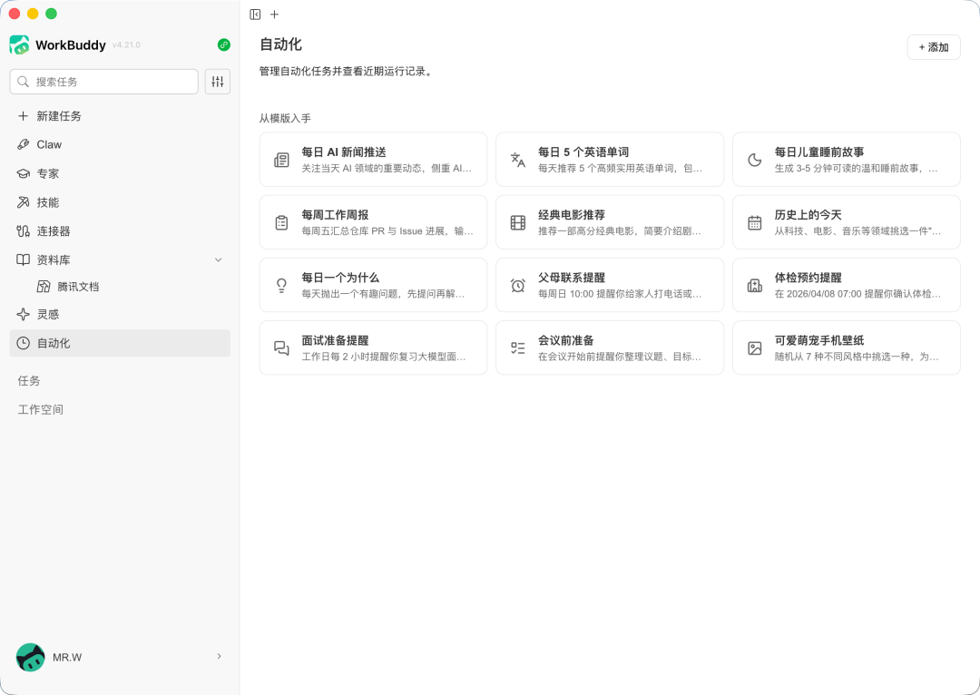Click the clipboard icon on 每周工作周报

click(282, 222)
